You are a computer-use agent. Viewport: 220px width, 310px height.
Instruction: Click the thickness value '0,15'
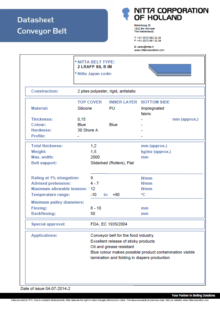(x=82, y=119)
